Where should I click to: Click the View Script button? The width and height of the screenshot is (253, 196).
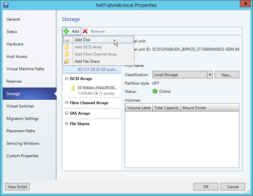coord(17,187)
